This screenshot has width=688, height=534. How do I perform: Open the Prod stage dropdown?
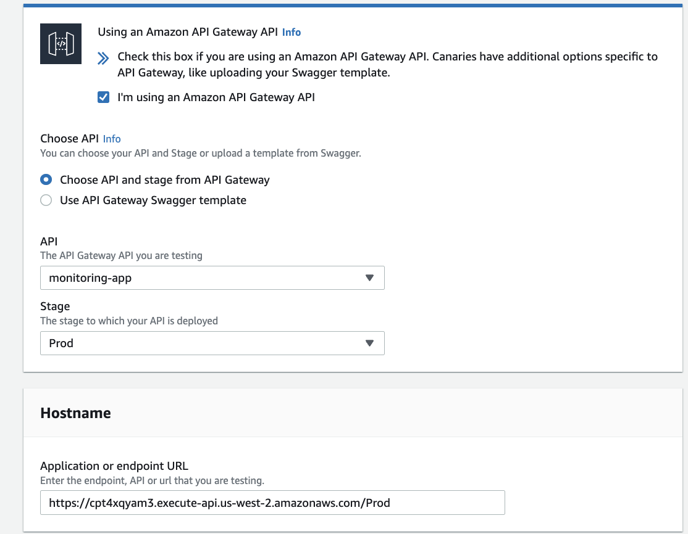212,343
